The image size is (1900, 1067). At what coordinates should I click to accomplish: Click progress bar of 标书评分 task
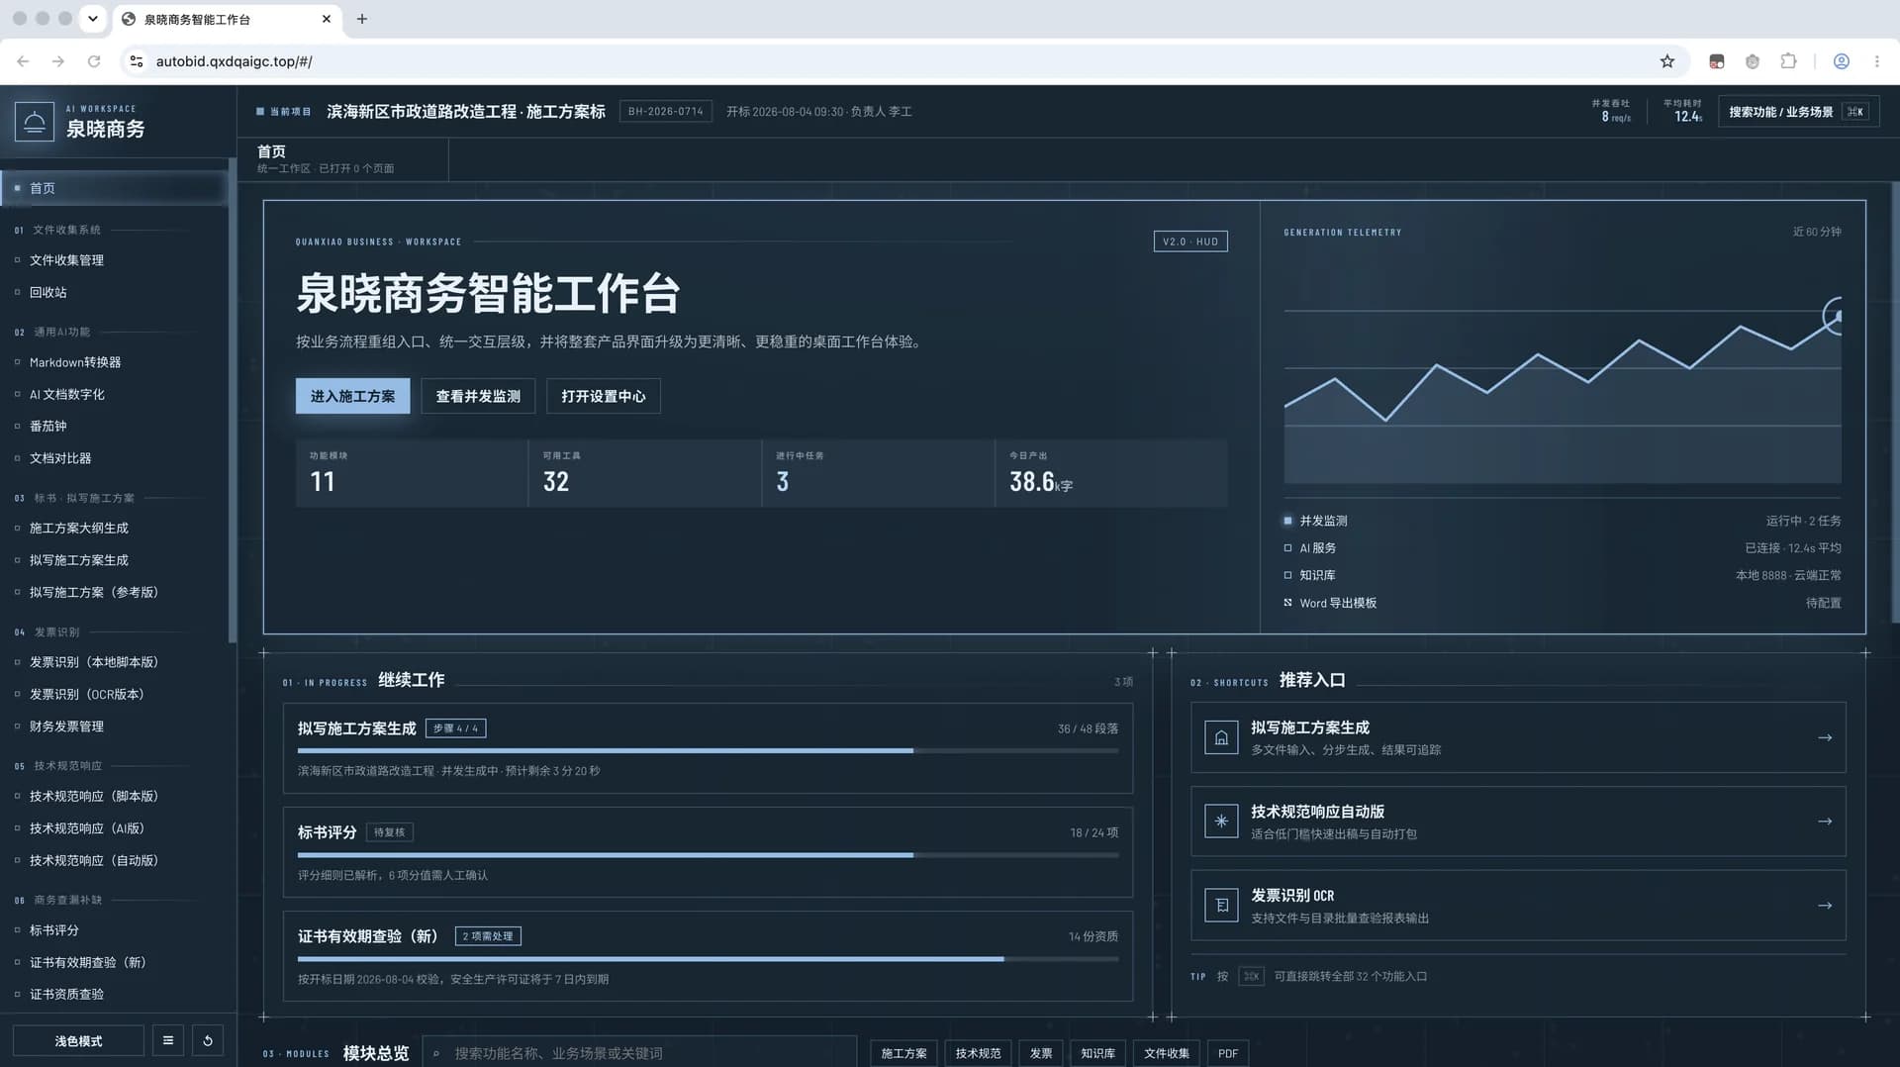click(708, 855)
